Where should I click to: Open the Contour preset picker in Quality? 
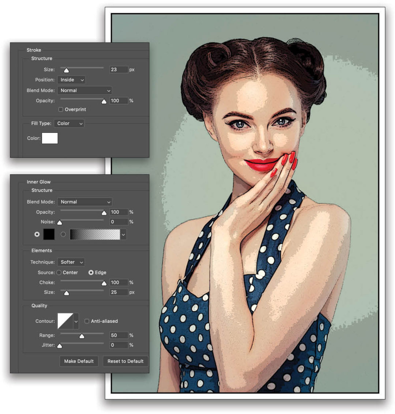[x=76, y=321]
